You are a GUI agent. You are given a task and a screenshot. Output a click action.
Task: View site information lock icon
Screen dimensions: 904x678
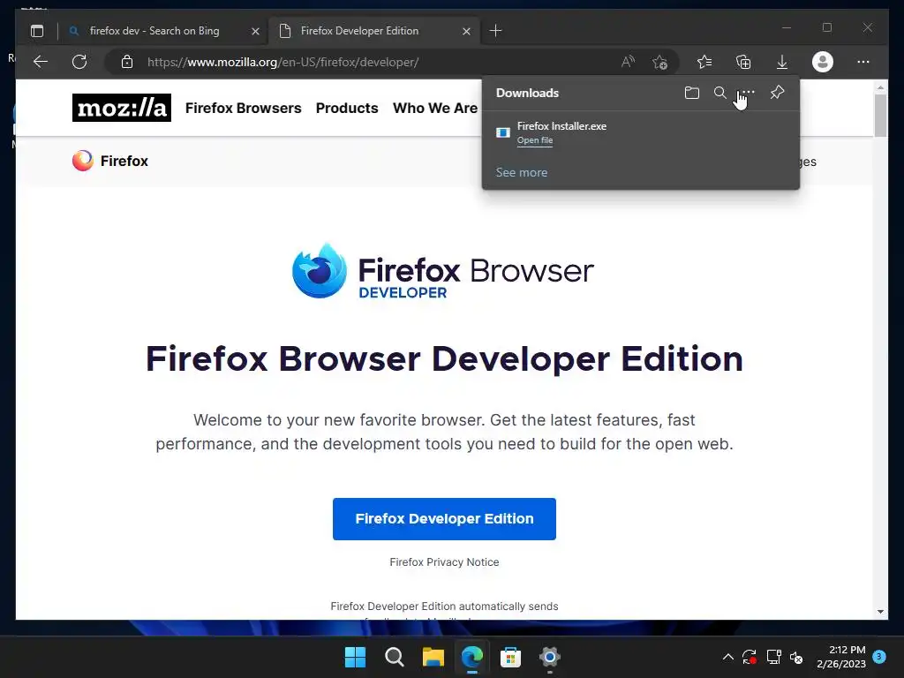pos(127,62)
